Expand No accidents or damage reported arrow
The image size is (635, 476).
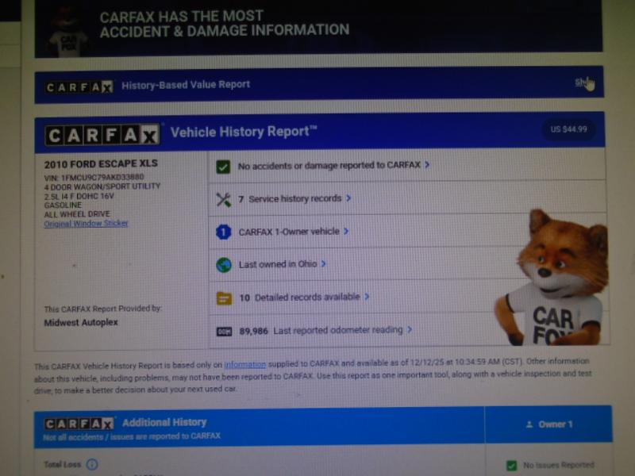click(427, 165)
